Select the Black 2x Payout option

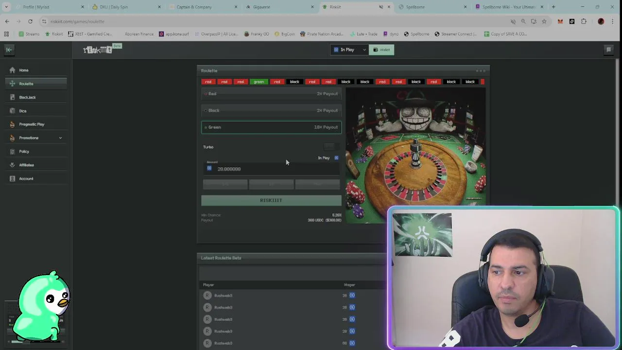[x=271, y=110]
